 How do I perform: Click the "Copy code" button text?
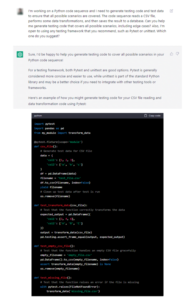154,116
